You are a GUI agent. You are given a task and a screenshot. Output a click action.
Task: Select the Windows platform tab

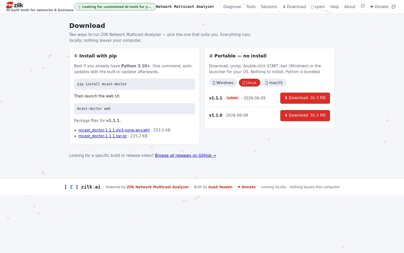tap(223, 83)
